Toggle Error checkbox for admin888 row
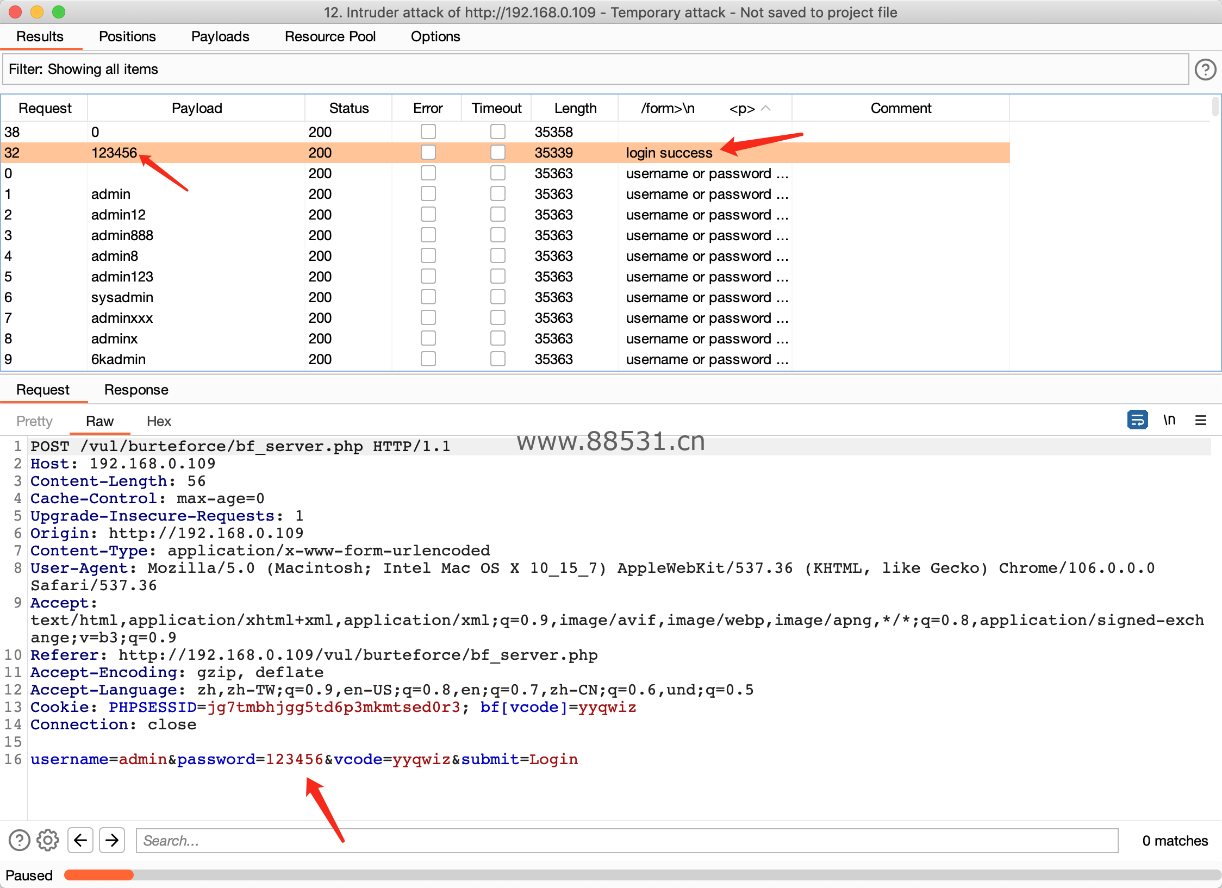This screenshot has width=1222, height=888. [428, 235]
